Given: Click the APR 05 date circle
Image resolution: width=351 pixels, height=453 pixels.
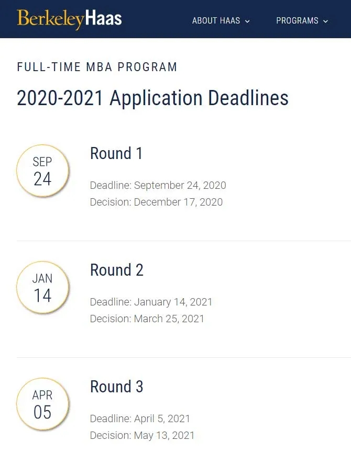Looking at the screenshot, I should (42, 404).
